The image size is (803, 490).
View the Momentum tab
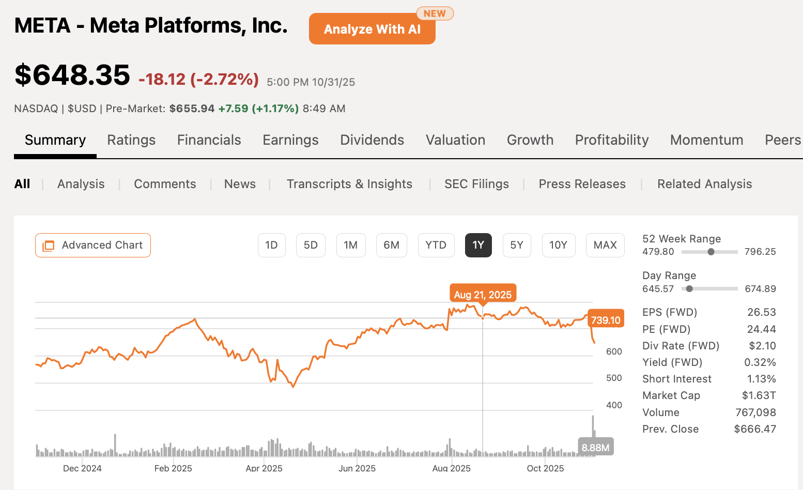point(706,140)
